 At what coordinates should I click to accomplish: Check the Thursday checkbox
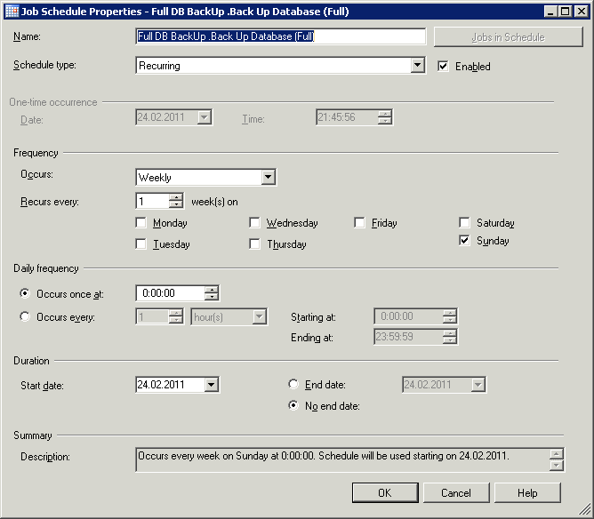point(254,244)
